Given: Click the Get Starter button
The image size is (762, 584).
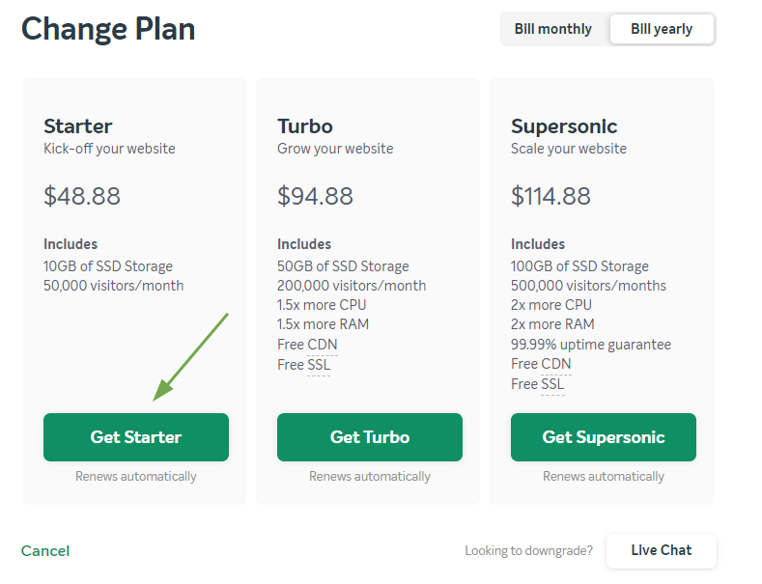Looking at the screenshot, I should click(x=136, y=437).
